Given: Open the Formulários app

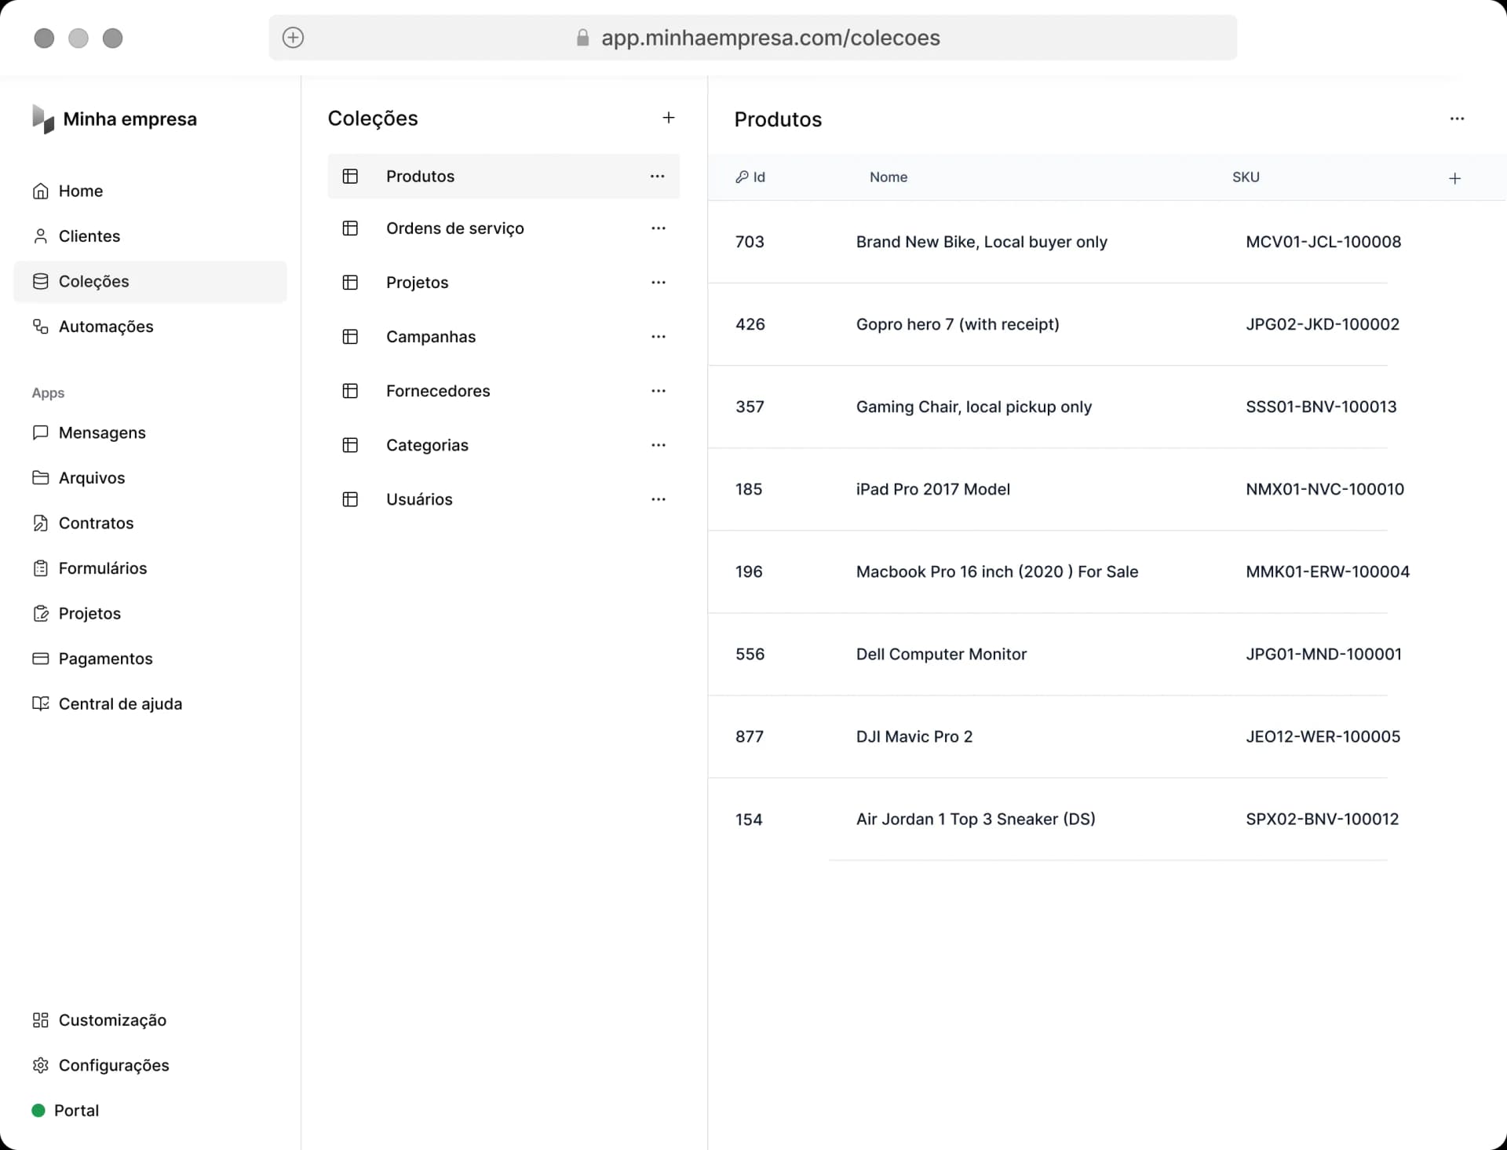Looking at the screenshot, I should pos(103,568).
